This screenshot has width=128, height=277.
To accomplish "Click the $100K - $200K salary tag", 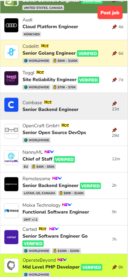I will point(66,251).
